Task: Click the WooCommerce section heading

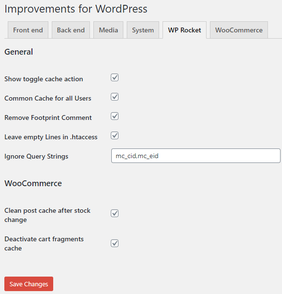Action: (x=33, y=183)
